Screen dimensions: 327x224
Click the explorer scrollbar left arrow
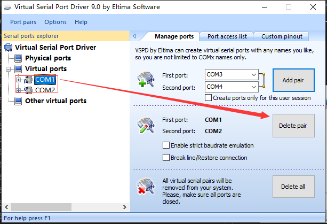pos(6,207)
